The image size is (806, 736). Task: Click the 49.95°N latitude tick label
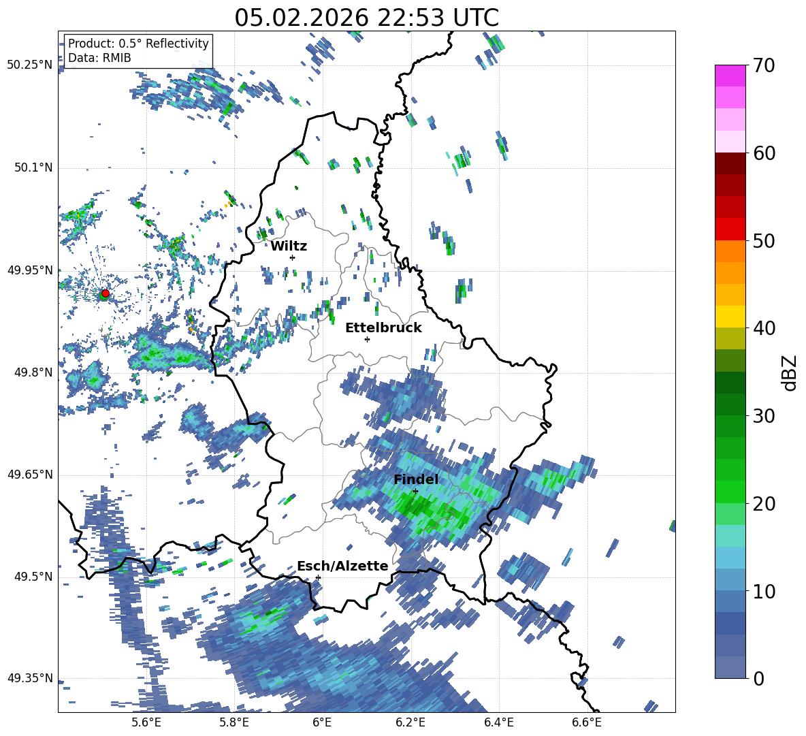tap(30, 270)
